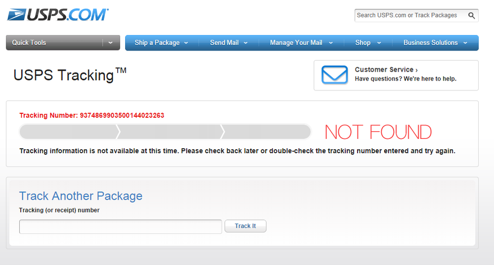Click the USPS.COM eagle logo

[58, 15]
